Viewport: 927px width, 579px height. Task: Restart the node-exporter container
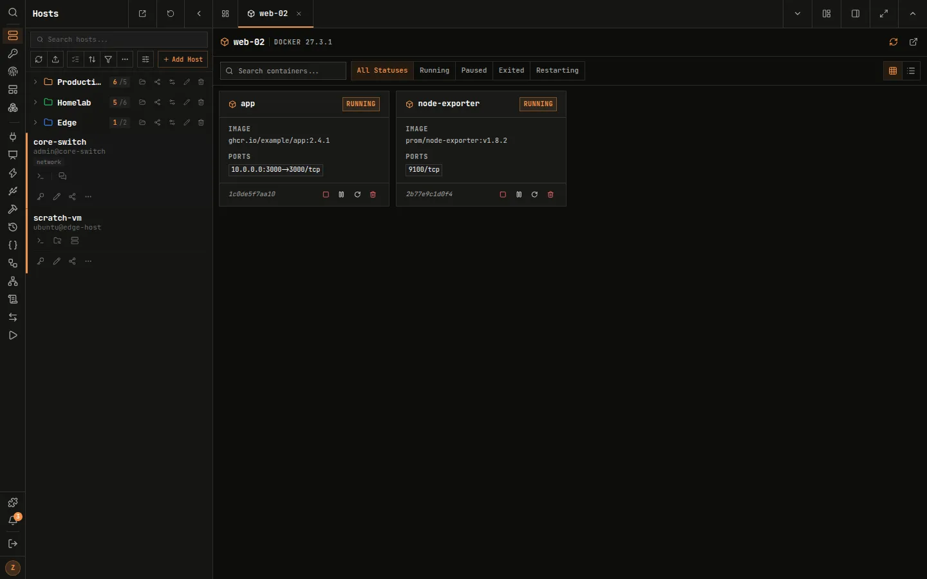pos(534,194)
